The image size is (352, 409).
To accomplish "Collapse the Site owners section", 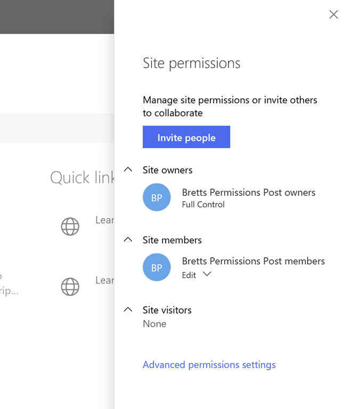I will (128, 170).
